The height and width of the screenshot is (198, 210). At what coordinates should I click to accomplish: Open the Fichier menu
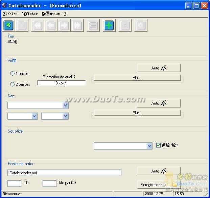pos(10,14)
